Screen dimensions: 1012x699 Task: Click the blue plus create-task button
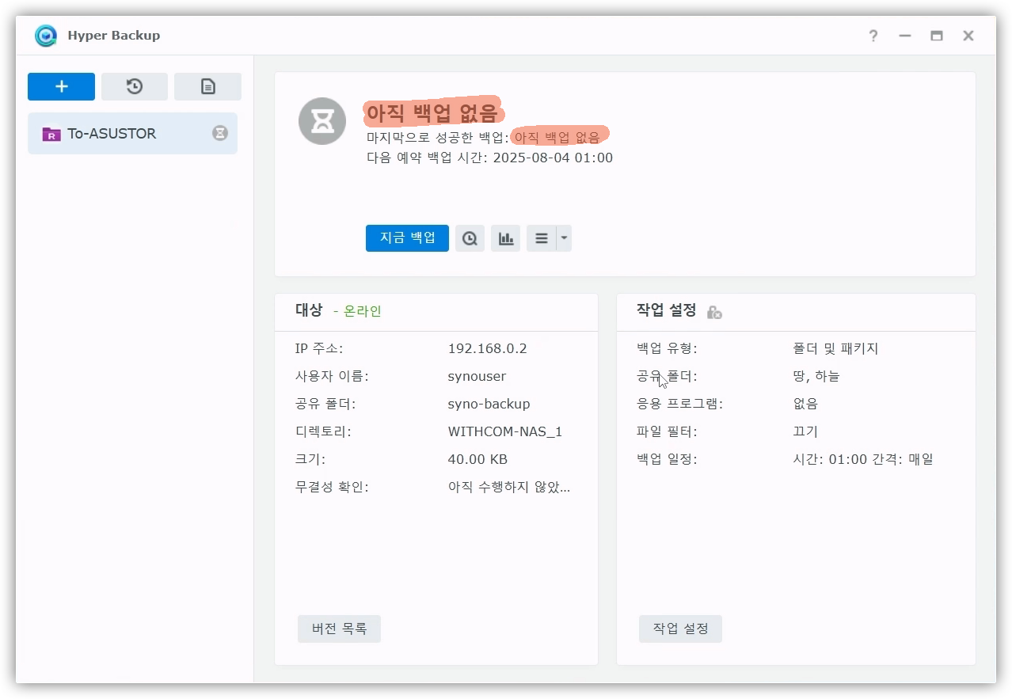(61, 87)
